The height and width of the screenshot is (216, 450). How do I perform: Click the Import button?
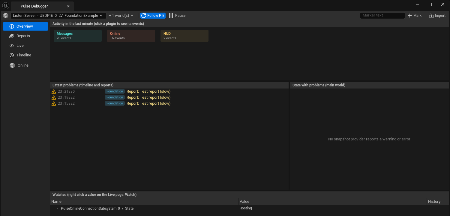(x=437, y=16)
